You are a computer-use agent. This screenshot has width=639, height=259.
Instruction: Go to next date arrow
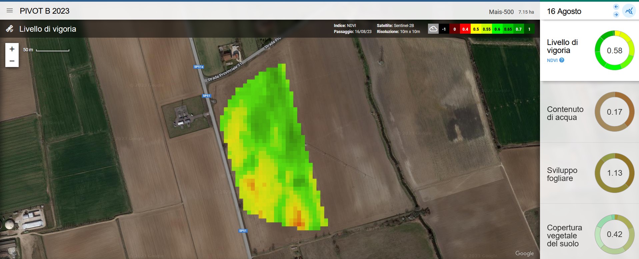(x=616, y=15)
